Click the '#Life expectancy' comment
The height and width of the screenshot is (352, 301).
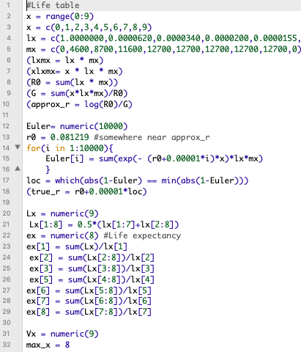tap(142, 235)
